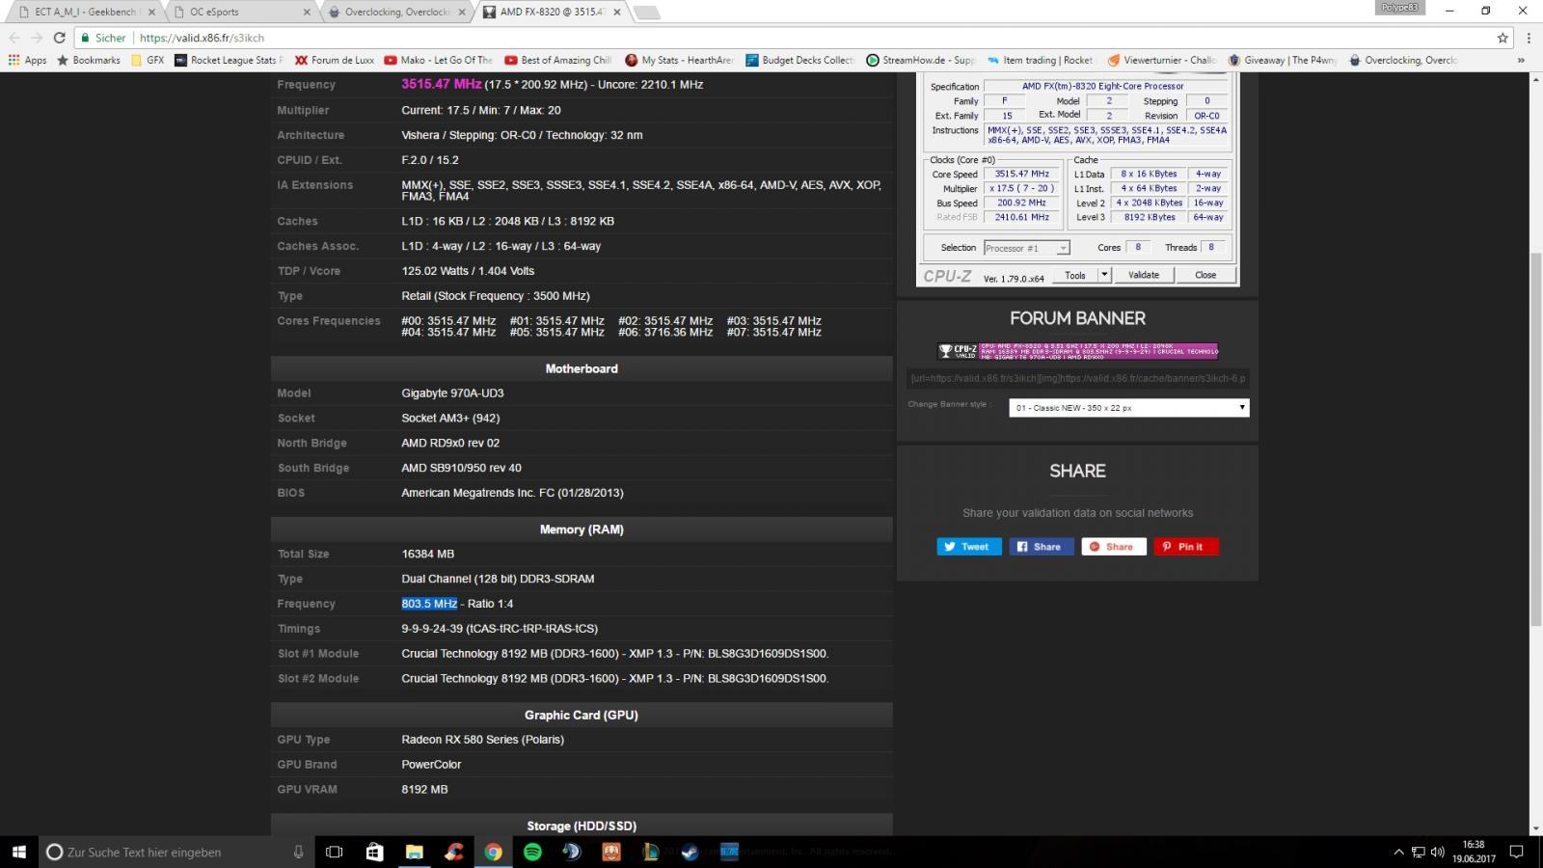Open the Microsoft Store taskbar icon

[x=375, y=852]
